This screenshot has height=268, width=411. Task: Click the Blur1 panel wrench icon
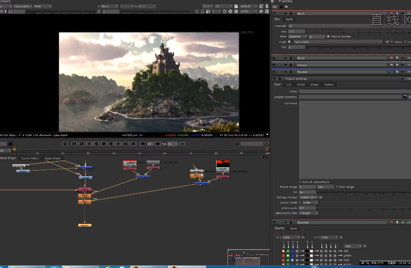point(291,13)
